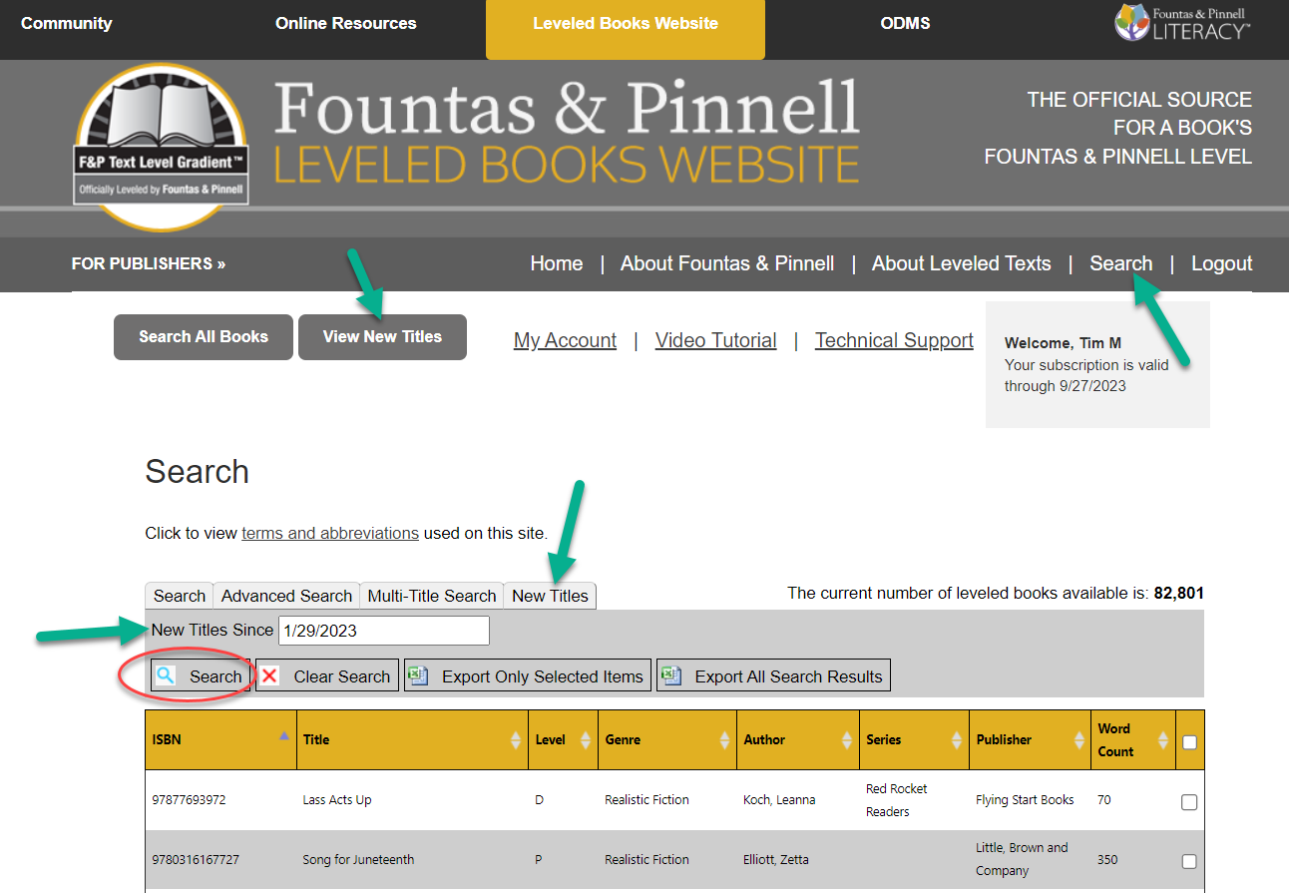Sort results by Level column arrows

(586, 740)
